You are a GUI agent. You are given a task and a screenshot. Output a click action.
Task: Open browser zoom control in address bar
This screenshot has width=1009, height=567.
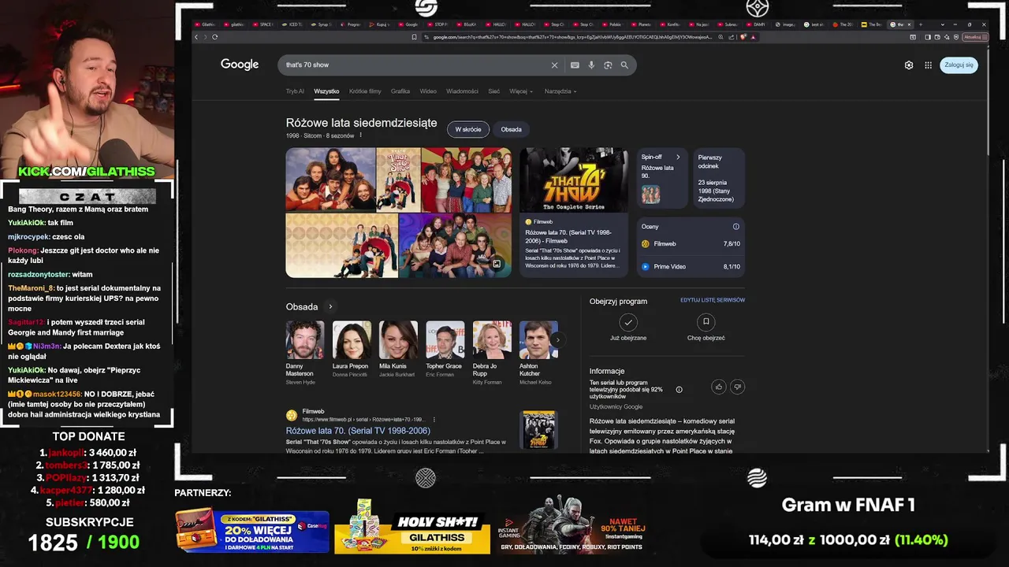pos(720,37)
